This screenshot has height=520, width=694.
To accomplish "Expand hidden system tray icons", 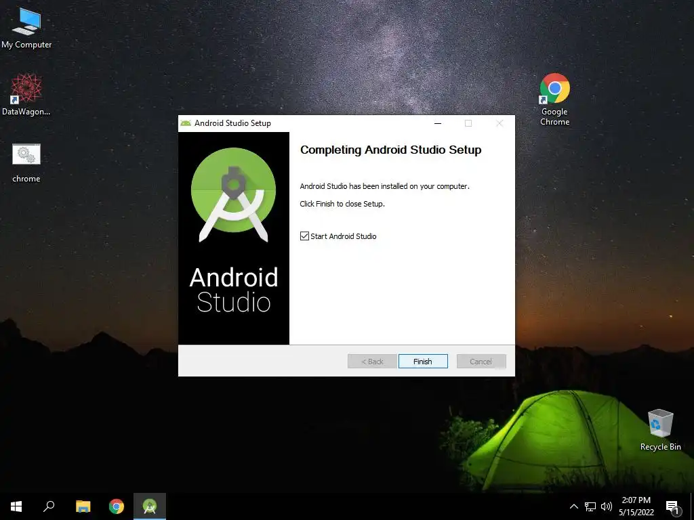I will pyautogui.click(x=573, y=506).
